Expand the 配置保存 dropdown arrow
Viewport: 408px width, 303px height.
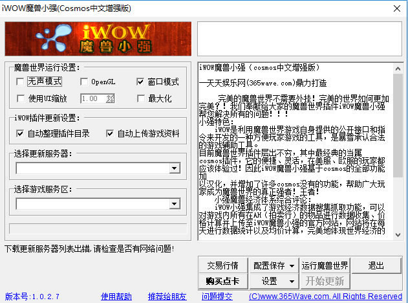coord(292,266)
